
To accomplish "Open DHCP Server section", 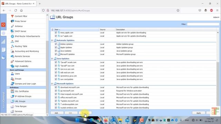I will pos(20,31).
